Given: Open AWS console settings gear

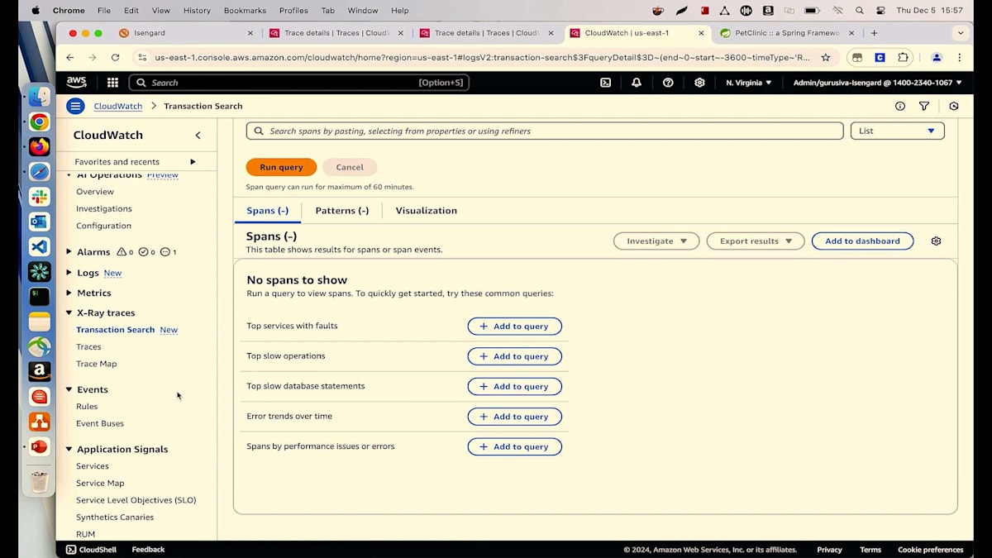Looking at the screenshot, I should click(x=699, y=83).
